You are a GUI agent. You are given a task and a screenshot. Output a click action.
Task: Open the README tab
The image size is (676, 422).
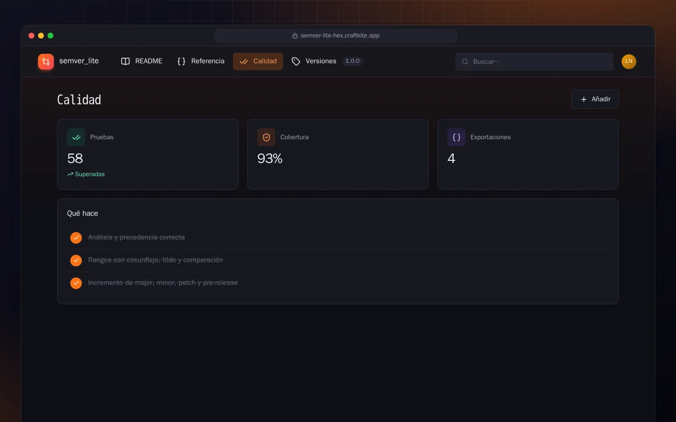tap(142, 61)
